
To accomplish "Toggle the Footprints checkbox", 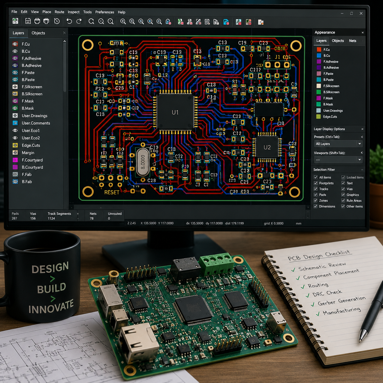I will coord(316,183).
